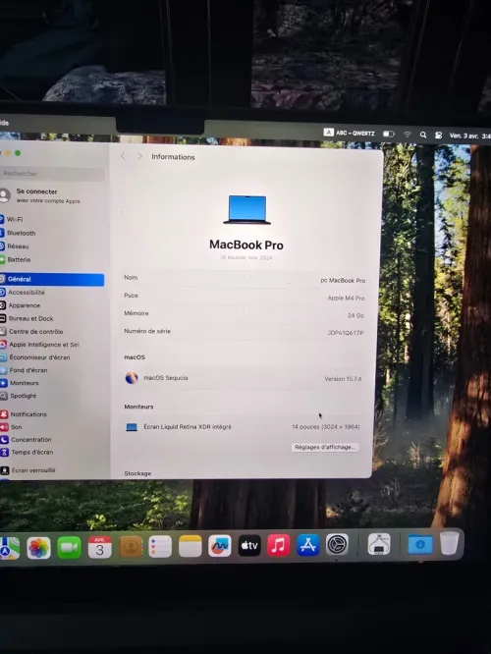Open Spotlight search from the menu bar

[x=423, y=135]
